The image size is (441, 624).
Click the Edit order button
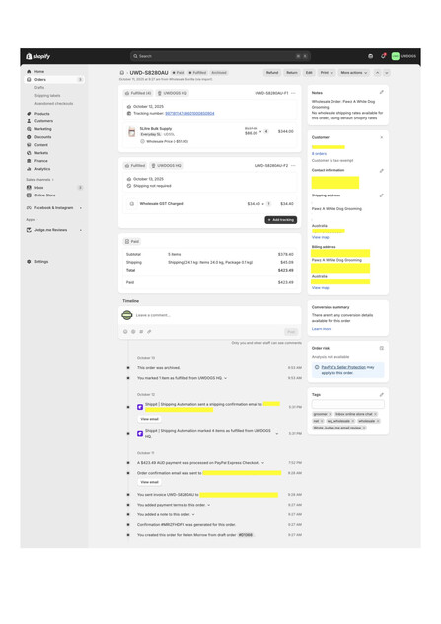(x=309, y=73)
